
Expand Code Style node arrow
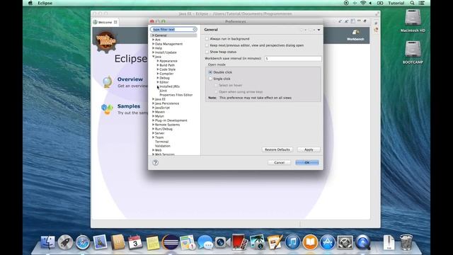(158, 69)
